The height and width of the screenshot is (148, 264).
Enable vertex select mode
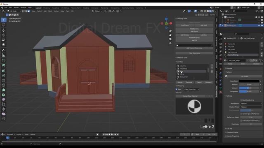point(23,11)
